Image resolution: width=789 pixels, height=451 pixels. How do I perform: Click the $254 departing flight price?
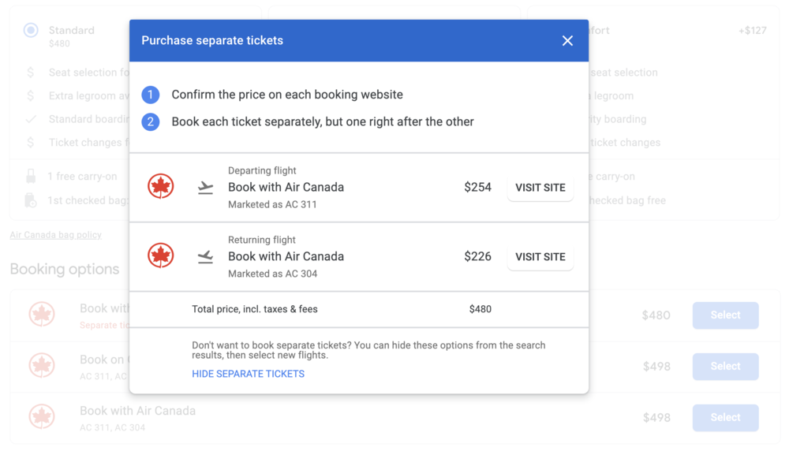[477, 188]
